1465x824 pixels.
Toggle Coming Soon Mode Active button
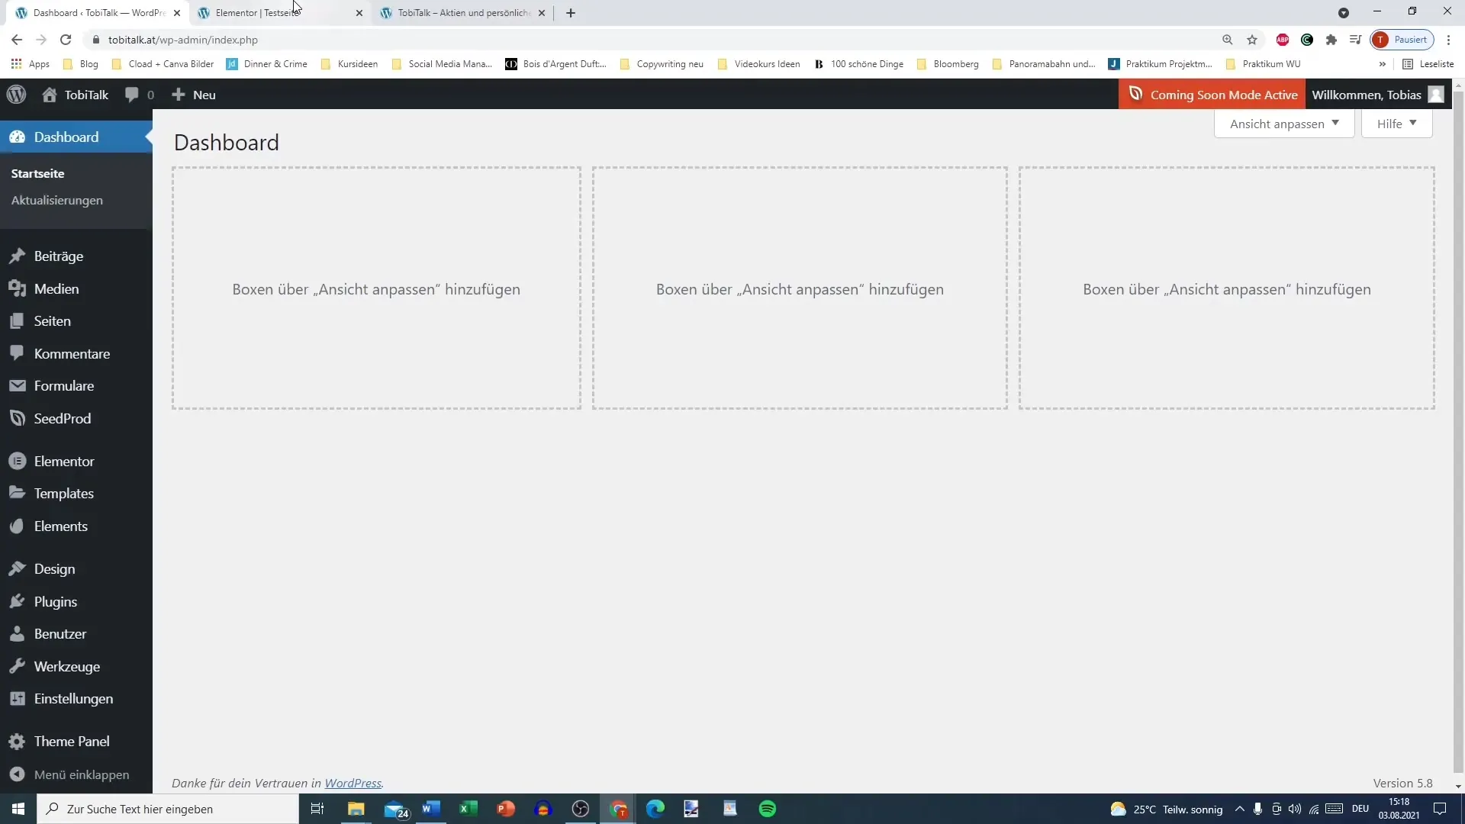click(1215, 94)
